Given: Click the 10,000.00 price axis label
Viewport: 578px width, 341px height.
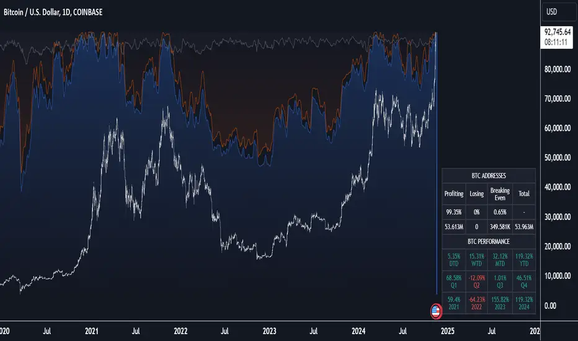Looking at the screenshot, I should point(558,276).
